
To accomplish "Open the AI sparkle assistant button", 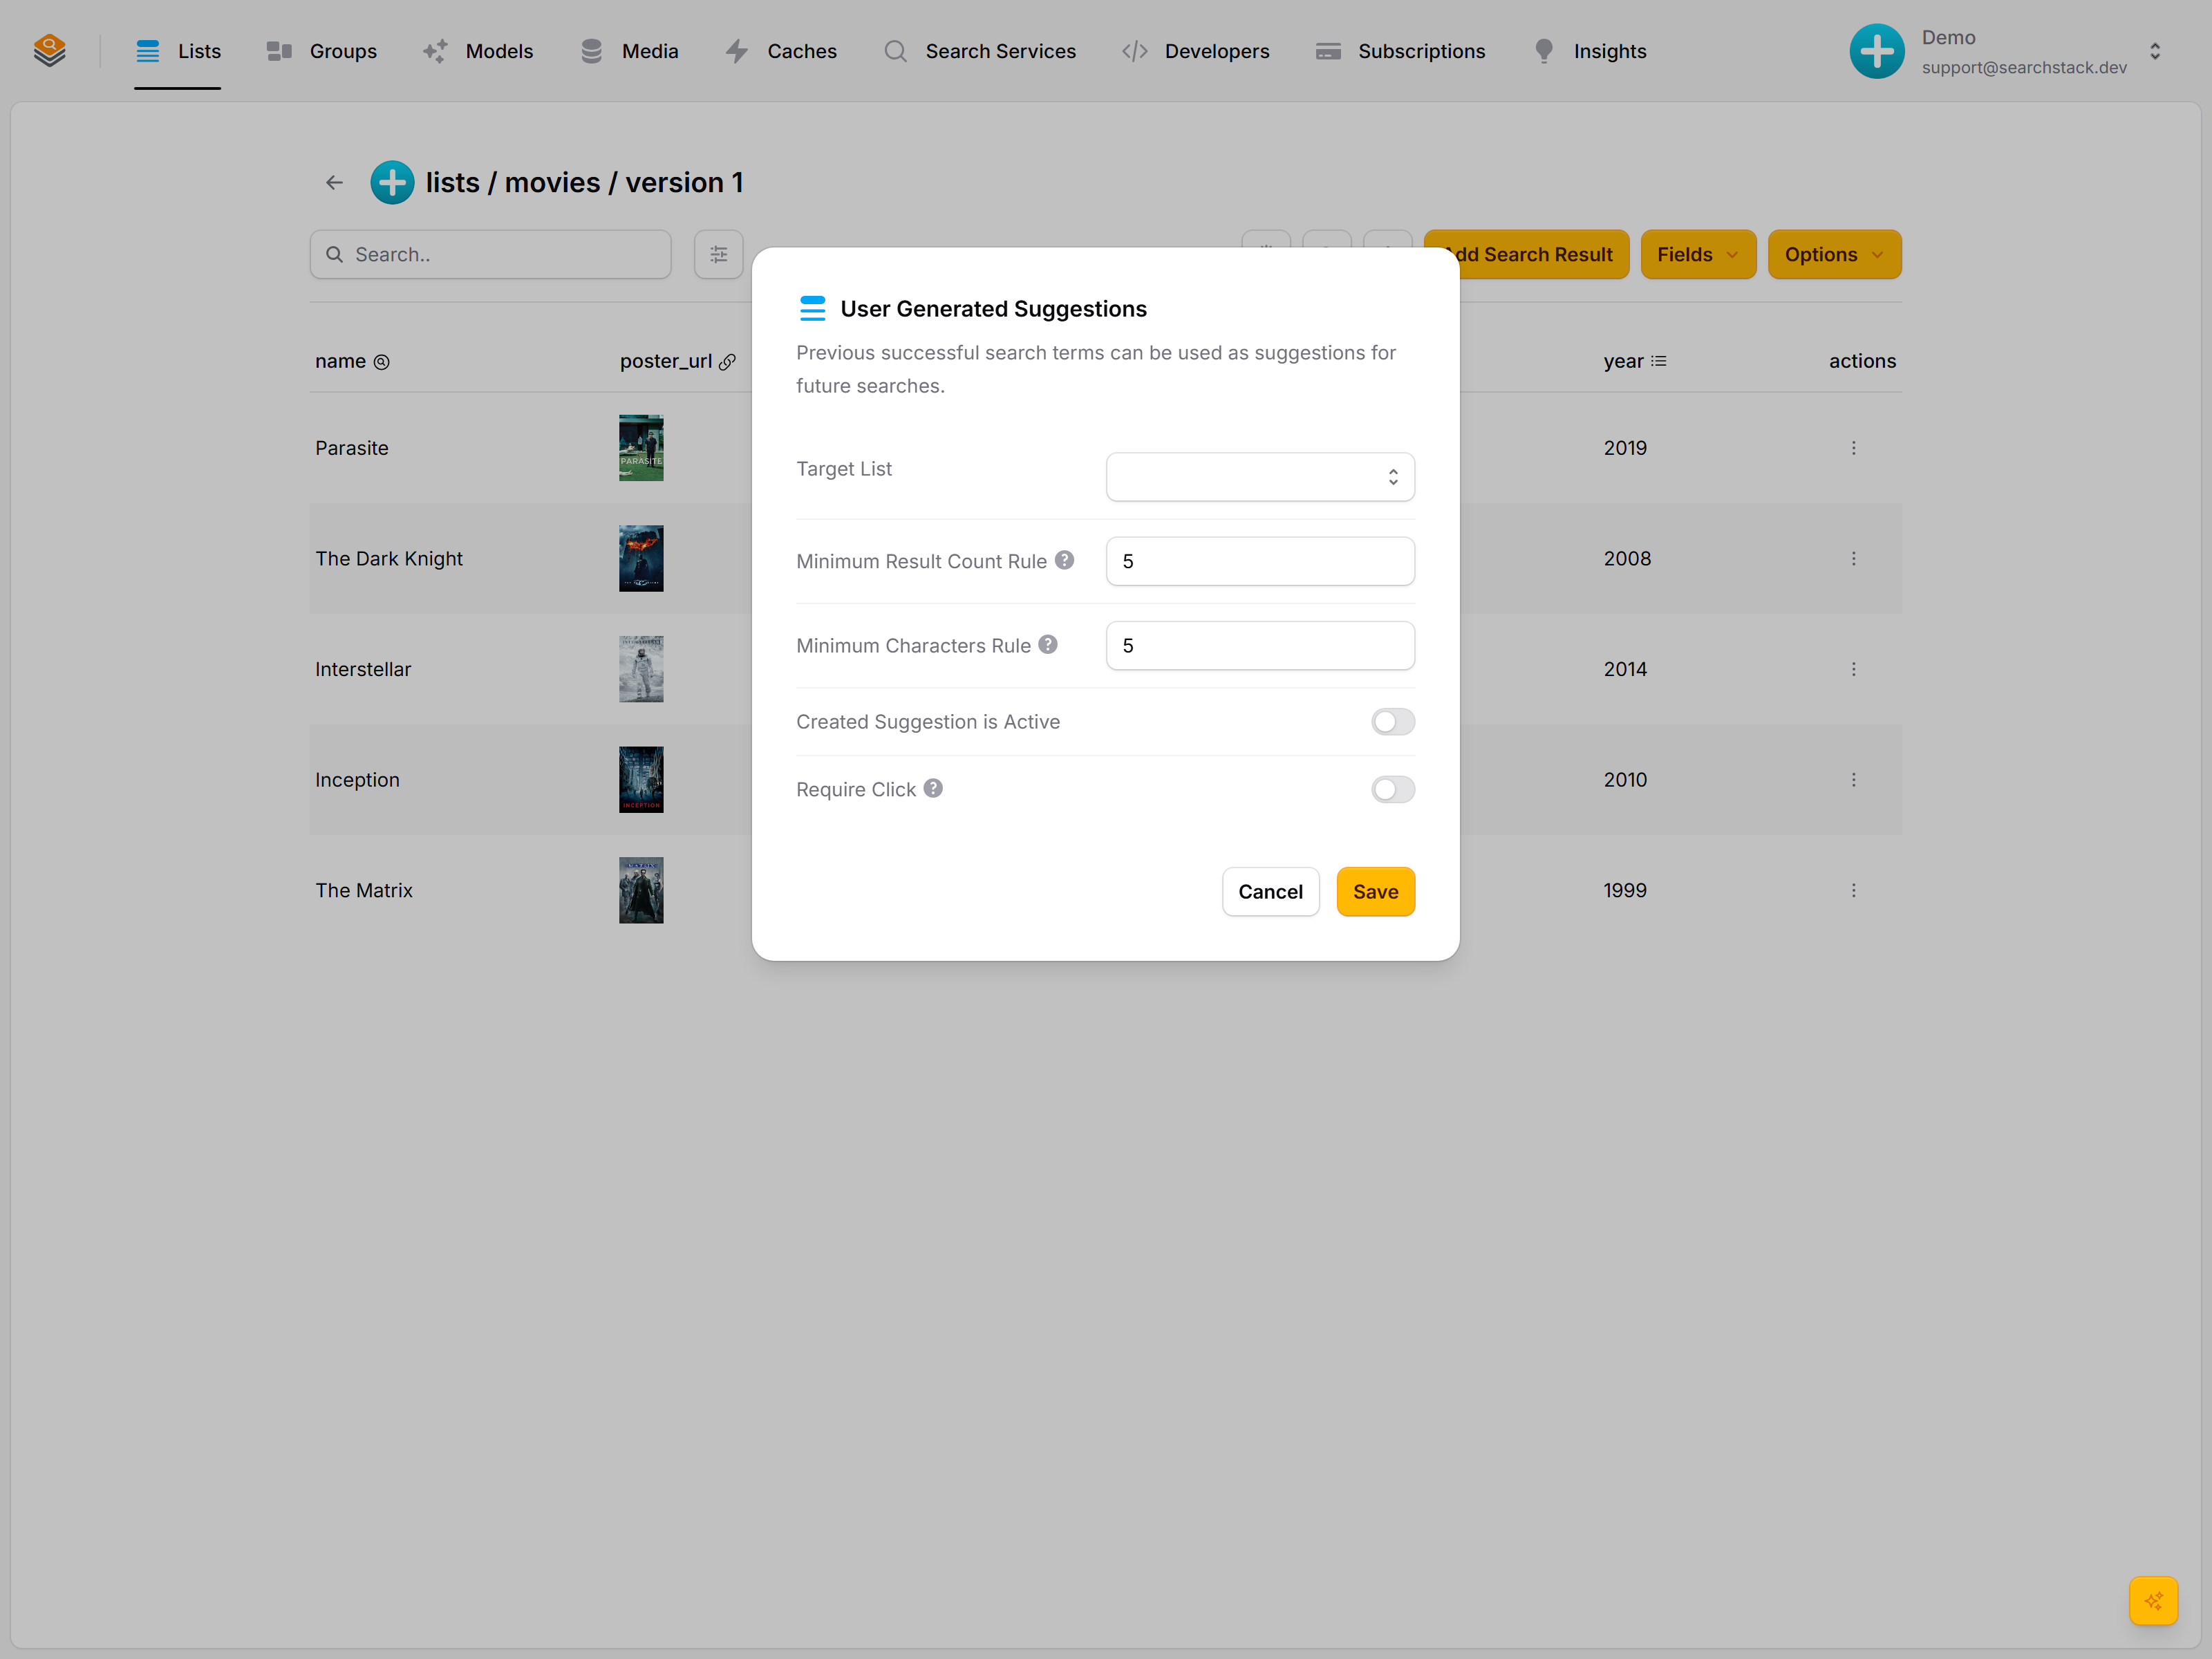I will [2153, 1601].
